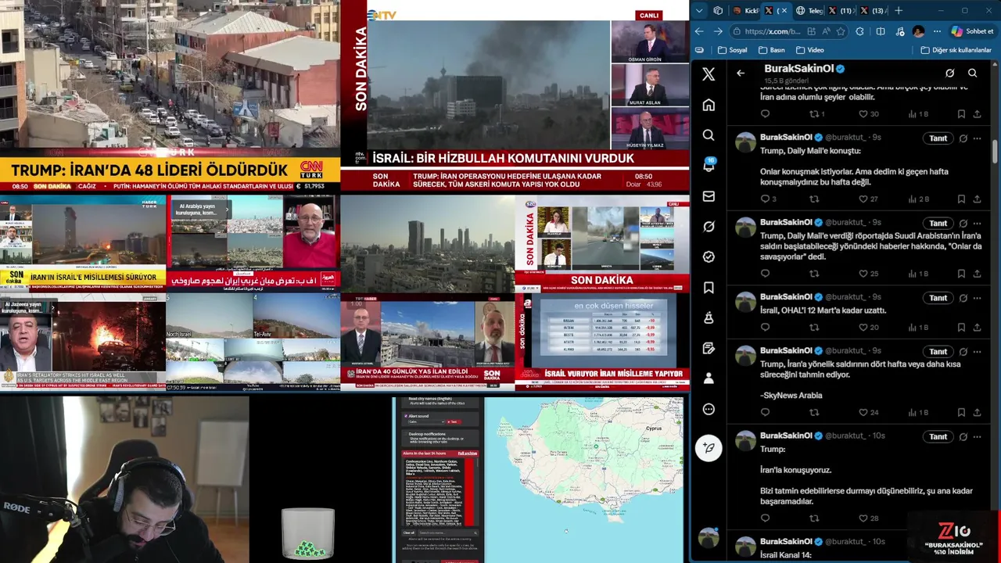Click read aloud icon in address bar
This screenshot has height=563, width=1001.
point(826,31)
